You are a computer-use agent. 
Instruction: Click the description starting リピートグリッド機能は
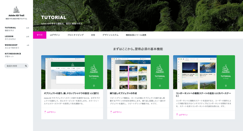coord(138,101)
